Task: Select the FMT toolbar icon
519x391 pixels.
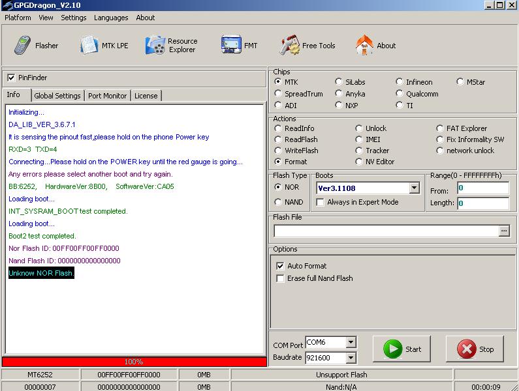Action: [x=231, y=46]
